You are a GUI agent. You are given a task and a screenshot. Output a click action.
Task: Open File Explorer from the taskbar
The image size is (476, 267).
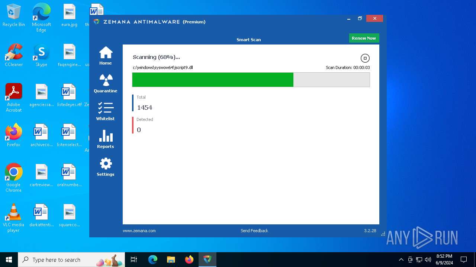coord(171,260)
